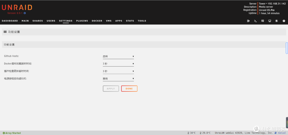This screenshot has height=135, width=288.
Task: Open the system Log icon
Action: click(277, 21)
